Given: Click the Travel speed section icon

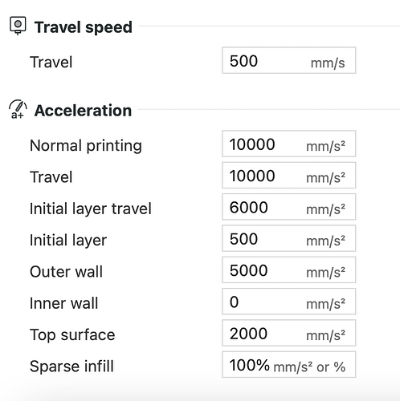Looking at the screenshot, I should pos(18,26).
